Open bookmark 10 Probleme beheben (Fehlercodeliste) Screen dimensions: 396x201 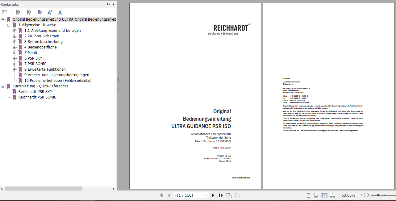pyautogui.click(x=58, y=81)
